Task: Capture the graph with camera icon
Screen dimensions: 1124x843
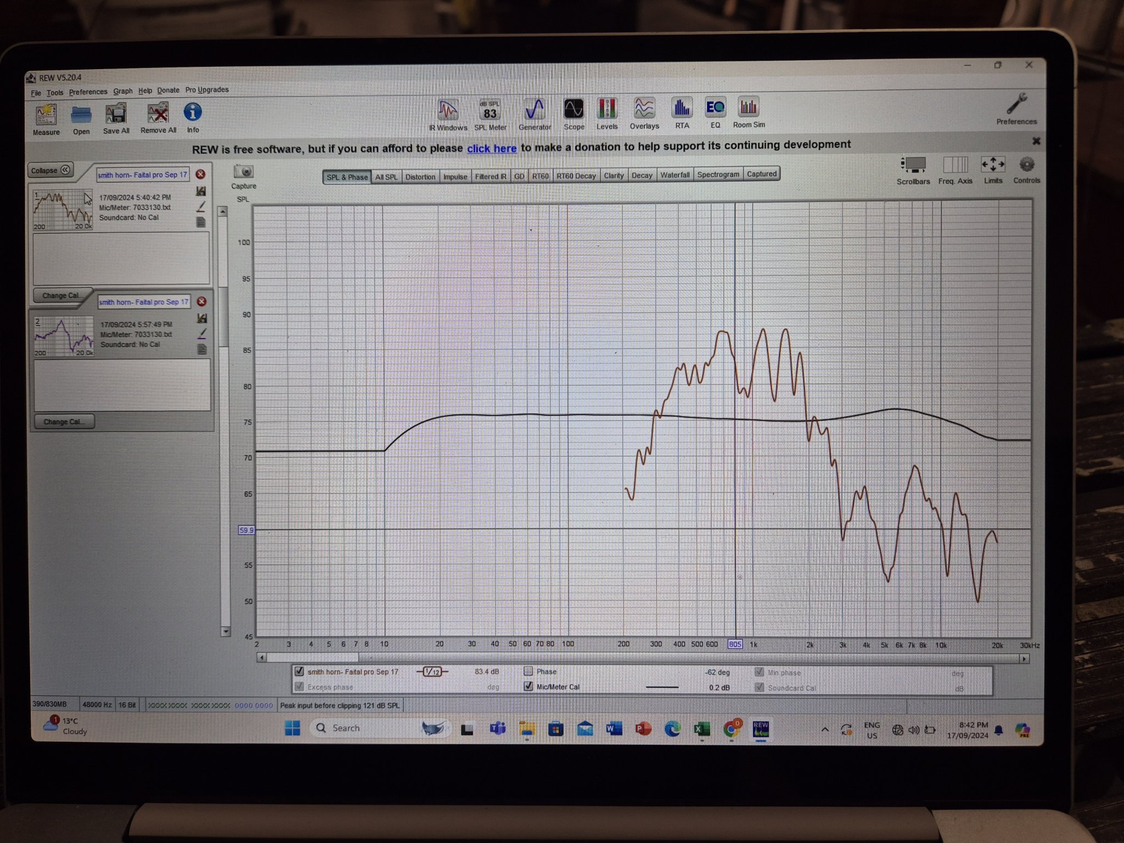Action: point(244,171)
